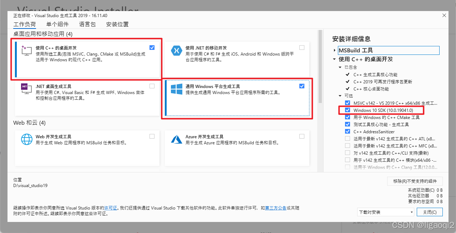
Task: Click the globe icon of Web 开发生成工具
Action: point(27,139)
